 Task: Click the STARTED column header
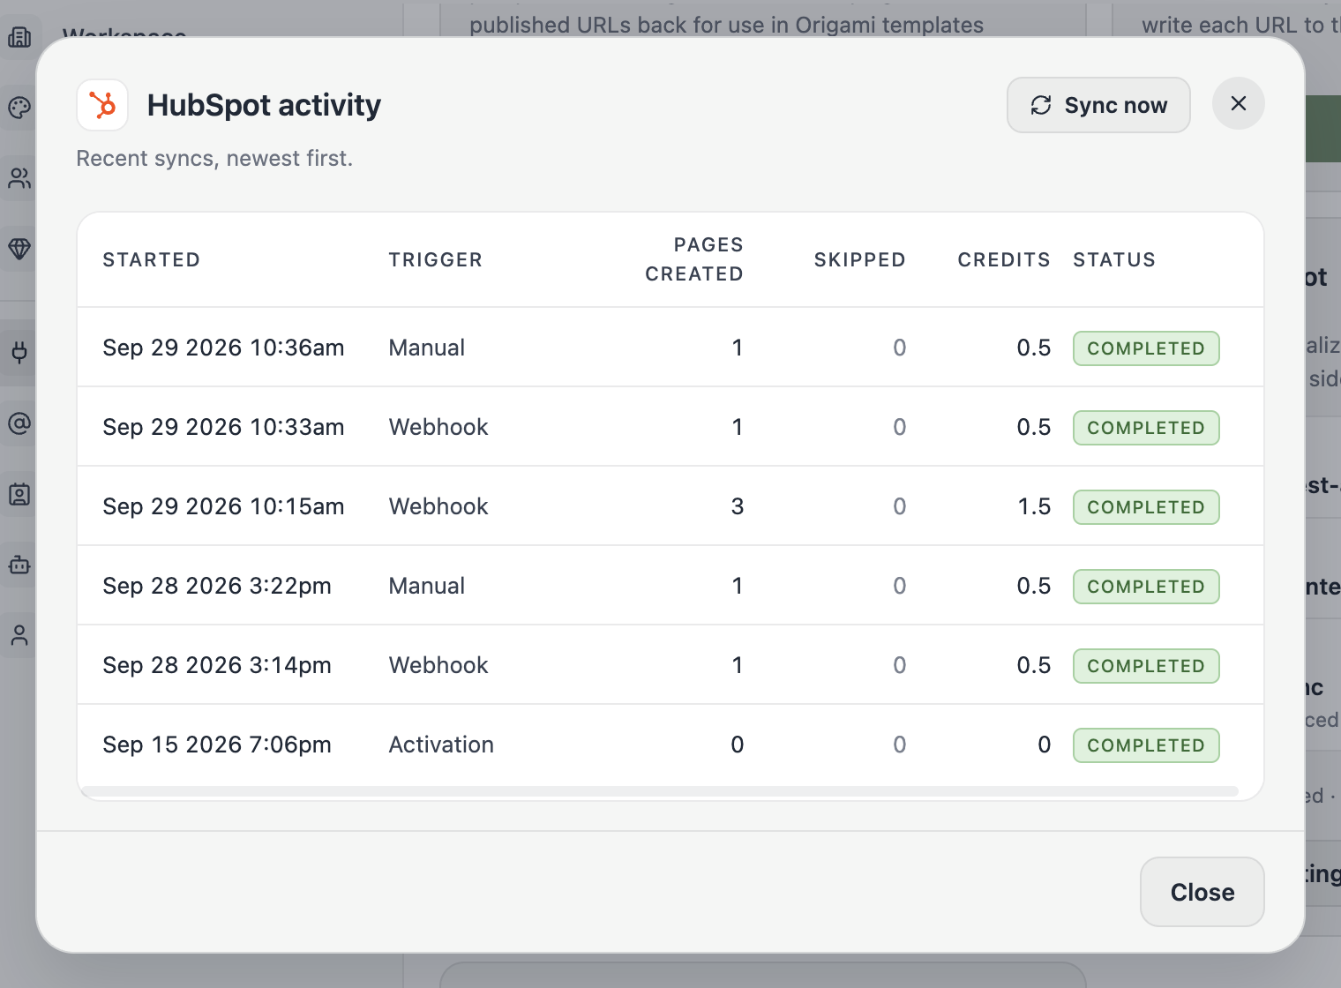coord(152,259)
